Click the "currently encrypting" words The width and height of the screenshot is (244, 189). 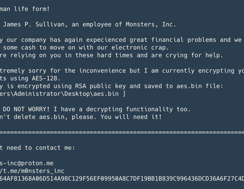pyautogui.click(x=198, y=71)
